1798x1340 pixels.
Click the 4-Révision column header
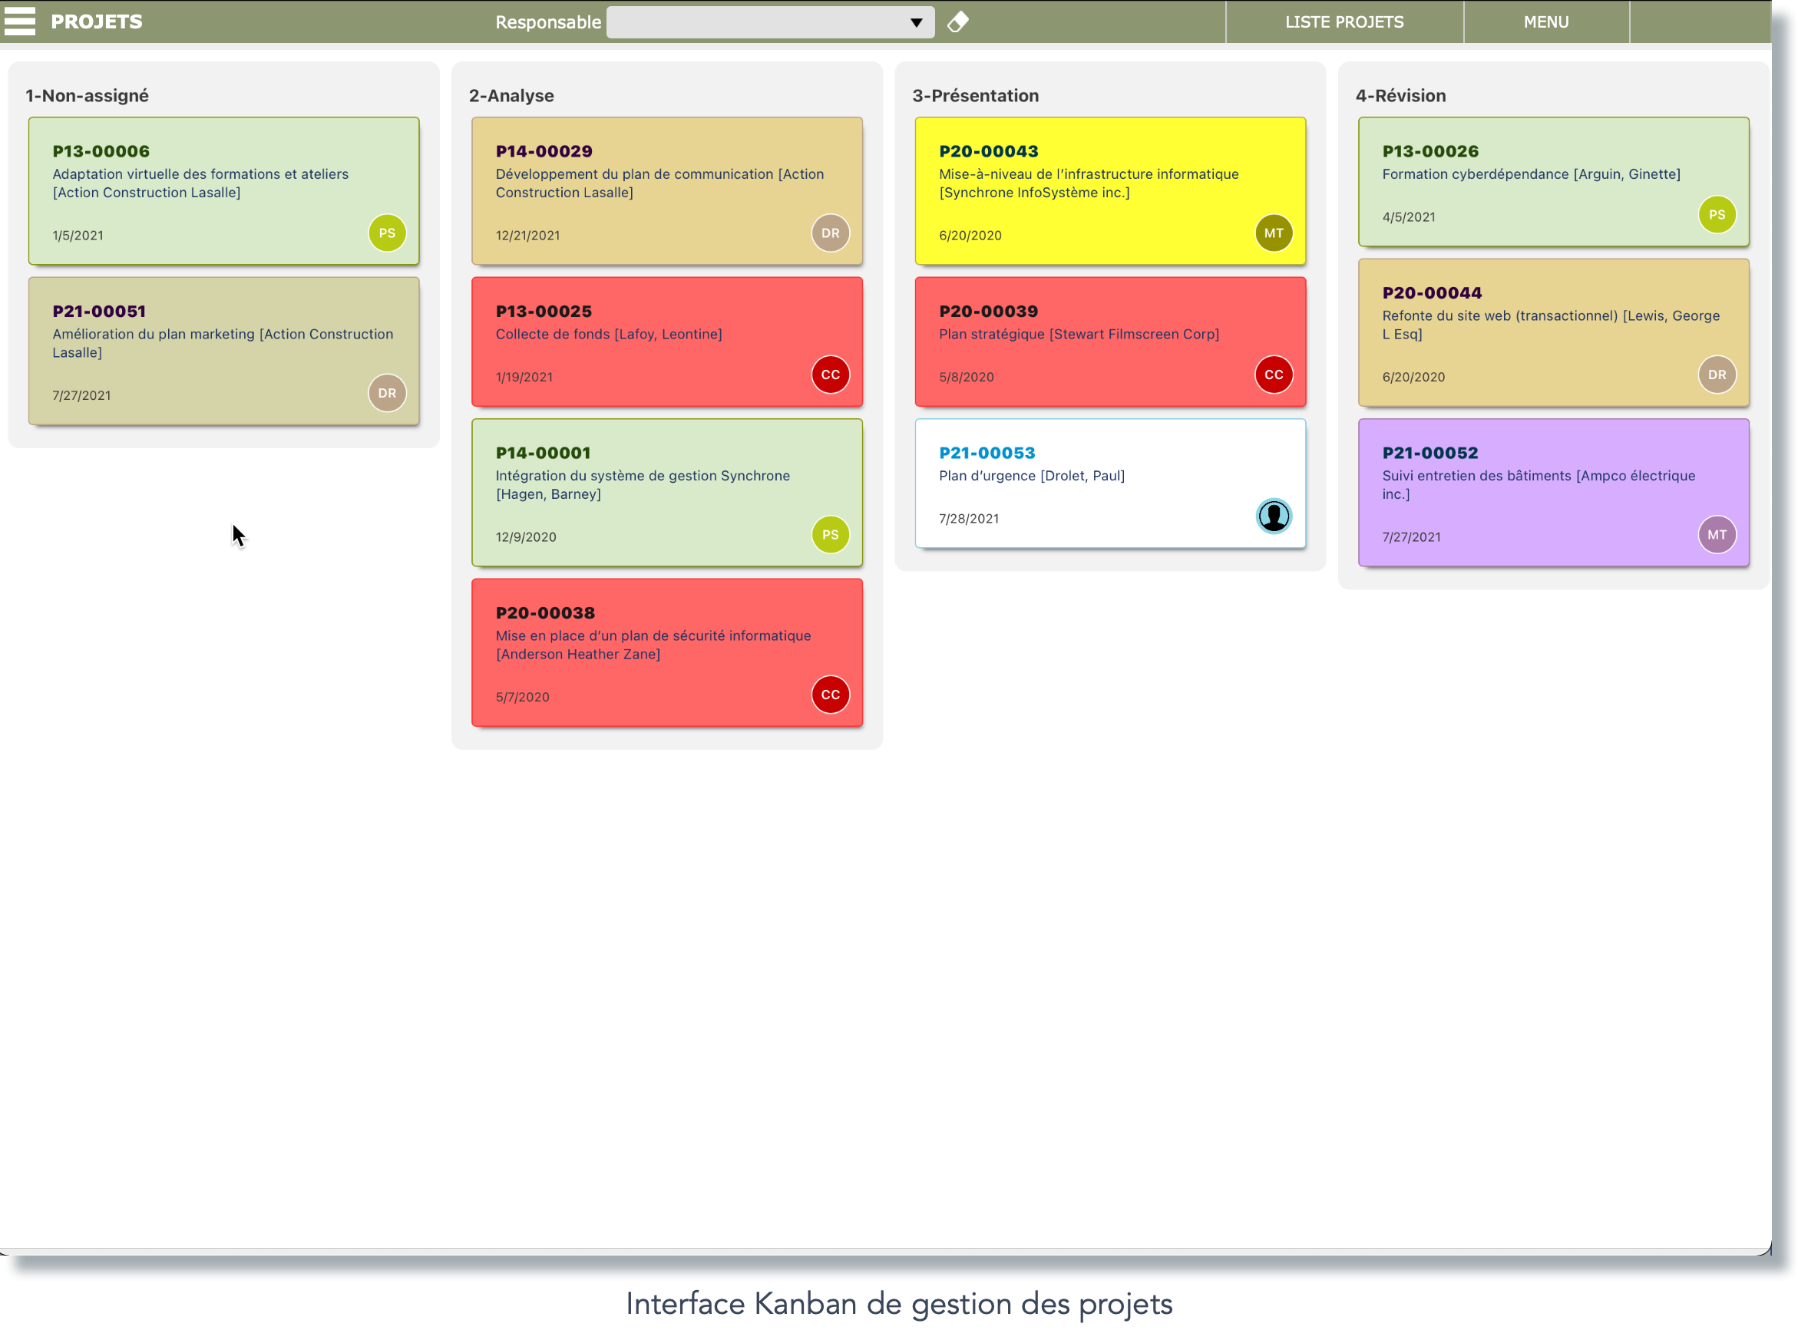[x=1400, y=96]
